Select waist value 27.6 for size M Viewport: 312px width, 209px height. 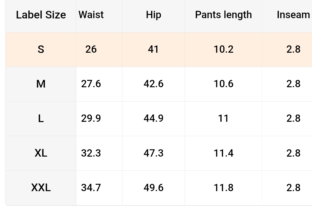coord(91,84)
